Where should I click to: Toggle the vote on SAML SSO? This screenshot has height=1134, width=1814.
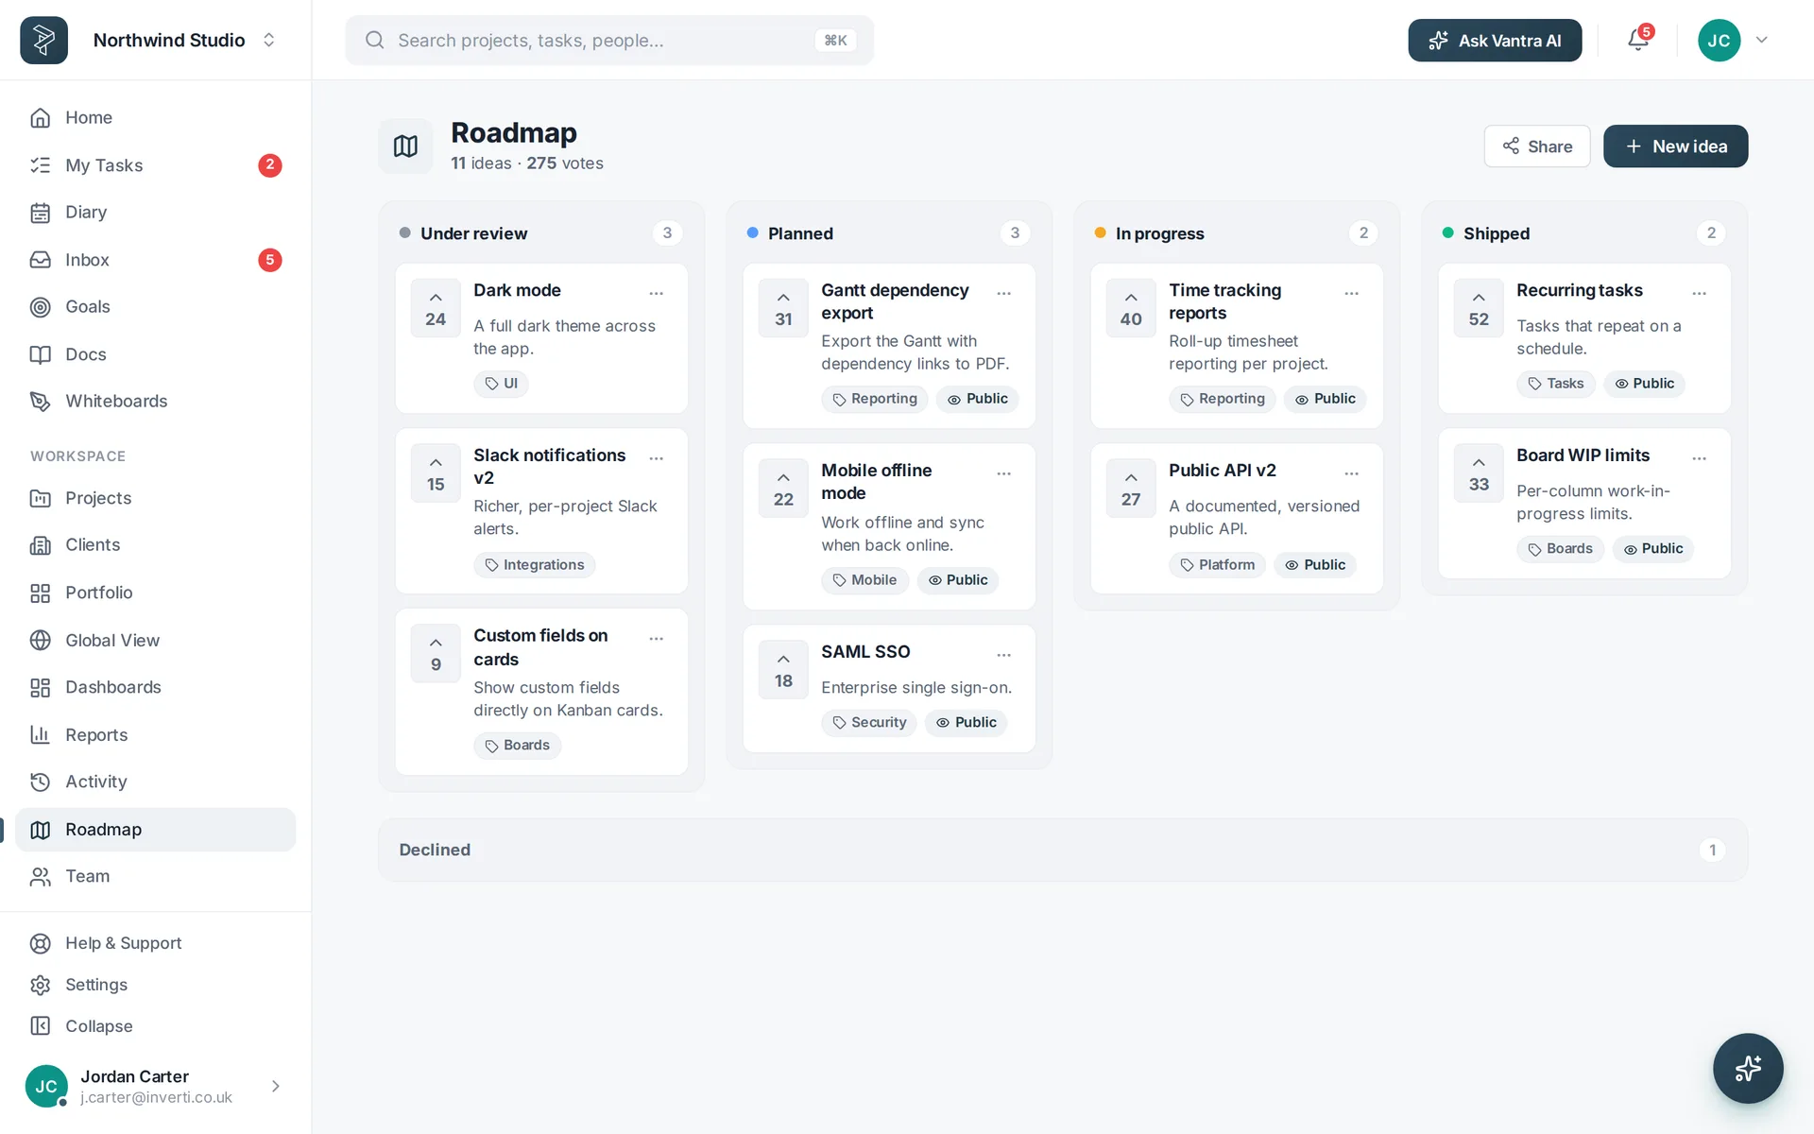tap(783, 669)
